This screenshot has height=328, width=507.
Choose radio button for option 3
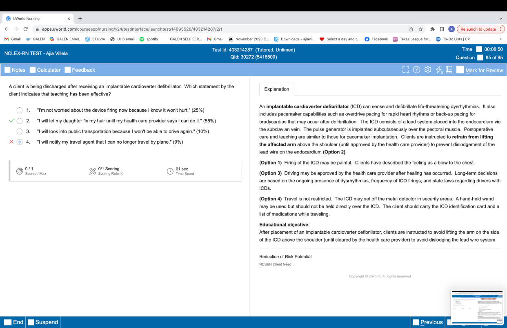pos(19,131)
